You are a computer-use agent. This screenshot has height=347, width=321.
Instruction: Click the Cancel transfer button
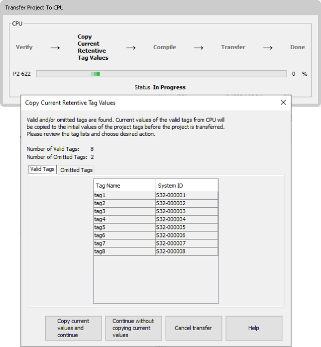point(193,328)
